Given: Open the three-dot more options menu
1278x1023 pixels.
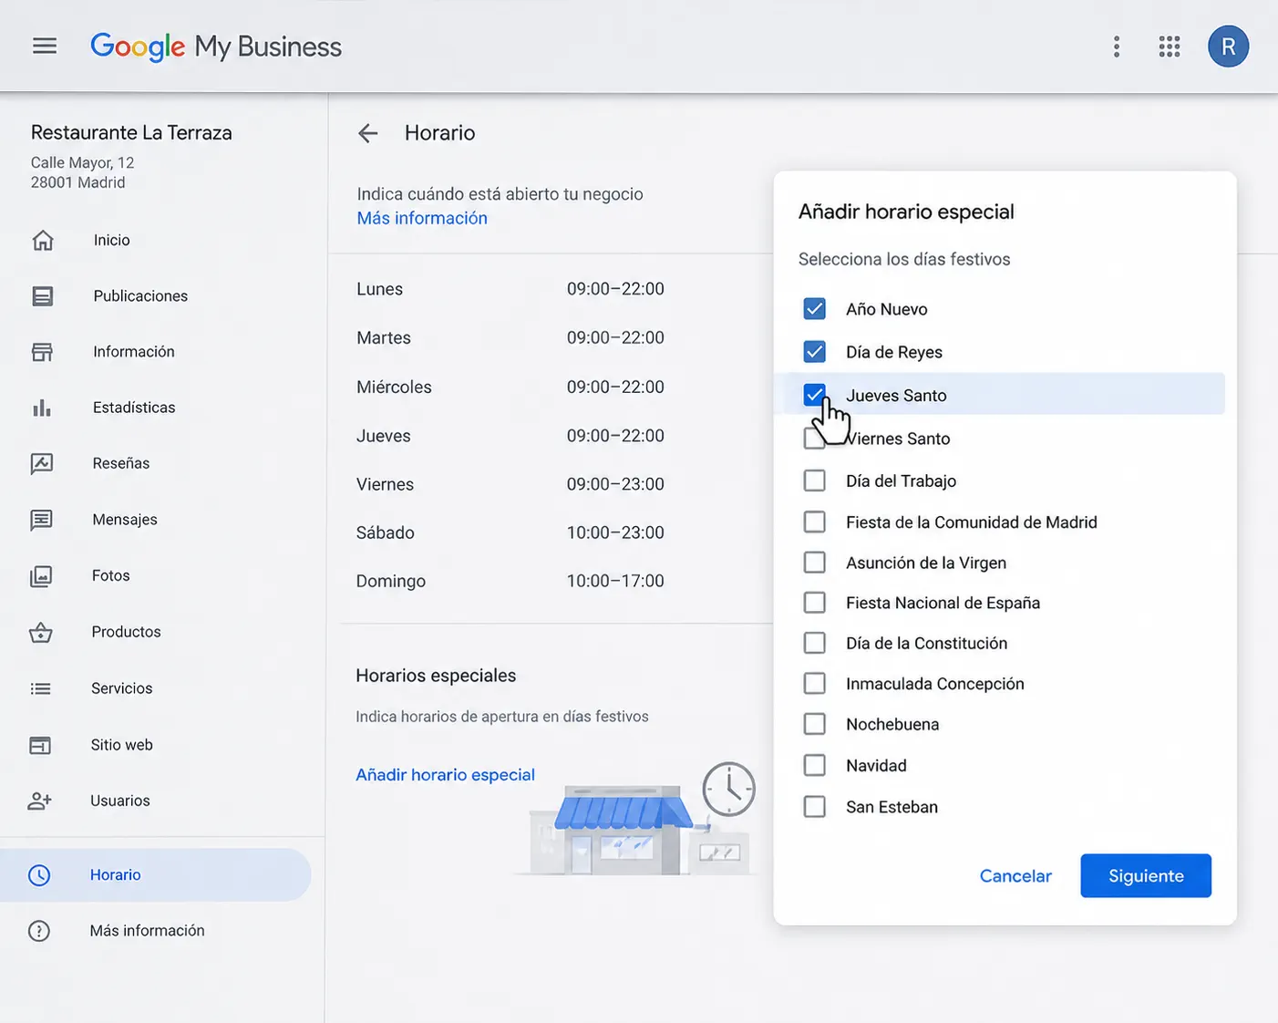Looking at the screenshot, I should coord(1117,46).
